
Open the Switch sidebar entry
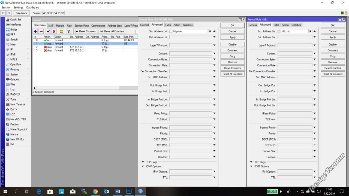pos(14,39)
